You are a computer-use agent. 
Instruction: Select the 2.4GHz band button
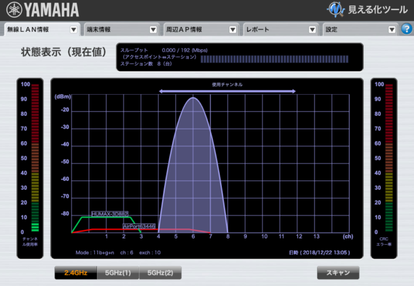point(76,272)
